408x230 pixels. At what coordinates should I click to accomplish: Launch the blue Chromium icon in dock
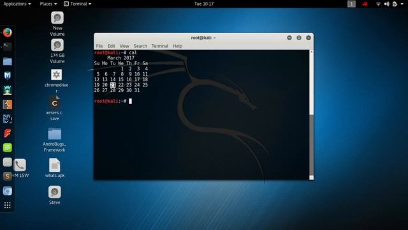click(7, 191)
